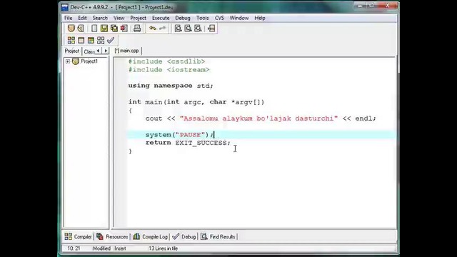Click the 'Modified' status bar entry
The image size is (457, 257).
click(101, 248)
